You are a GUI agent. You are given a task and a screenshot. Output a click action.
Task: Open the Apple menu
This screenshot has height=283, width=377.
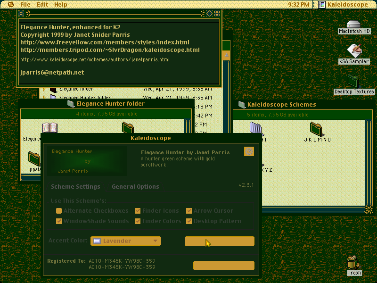click(x=11, y=4)
